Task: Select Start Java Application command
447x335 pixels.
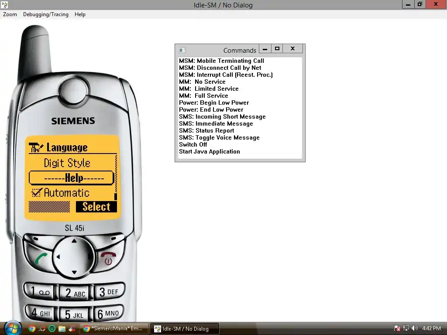Action: (210, 151)
